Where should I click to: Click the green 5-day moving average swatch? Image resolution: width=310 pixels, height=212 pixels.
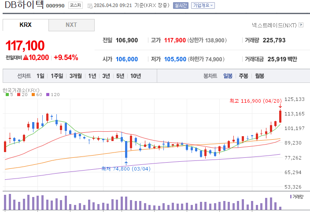pos(7,95)
